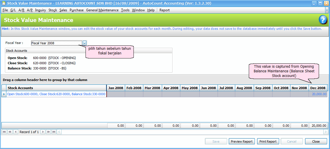330x149 pixels.
Task: Open the Stock menu
Action: [x=53, y=10]
